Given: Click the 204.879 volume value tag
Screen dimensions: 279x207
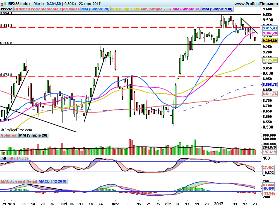Looking at the screenshot, I should click(x=269, y=147).
